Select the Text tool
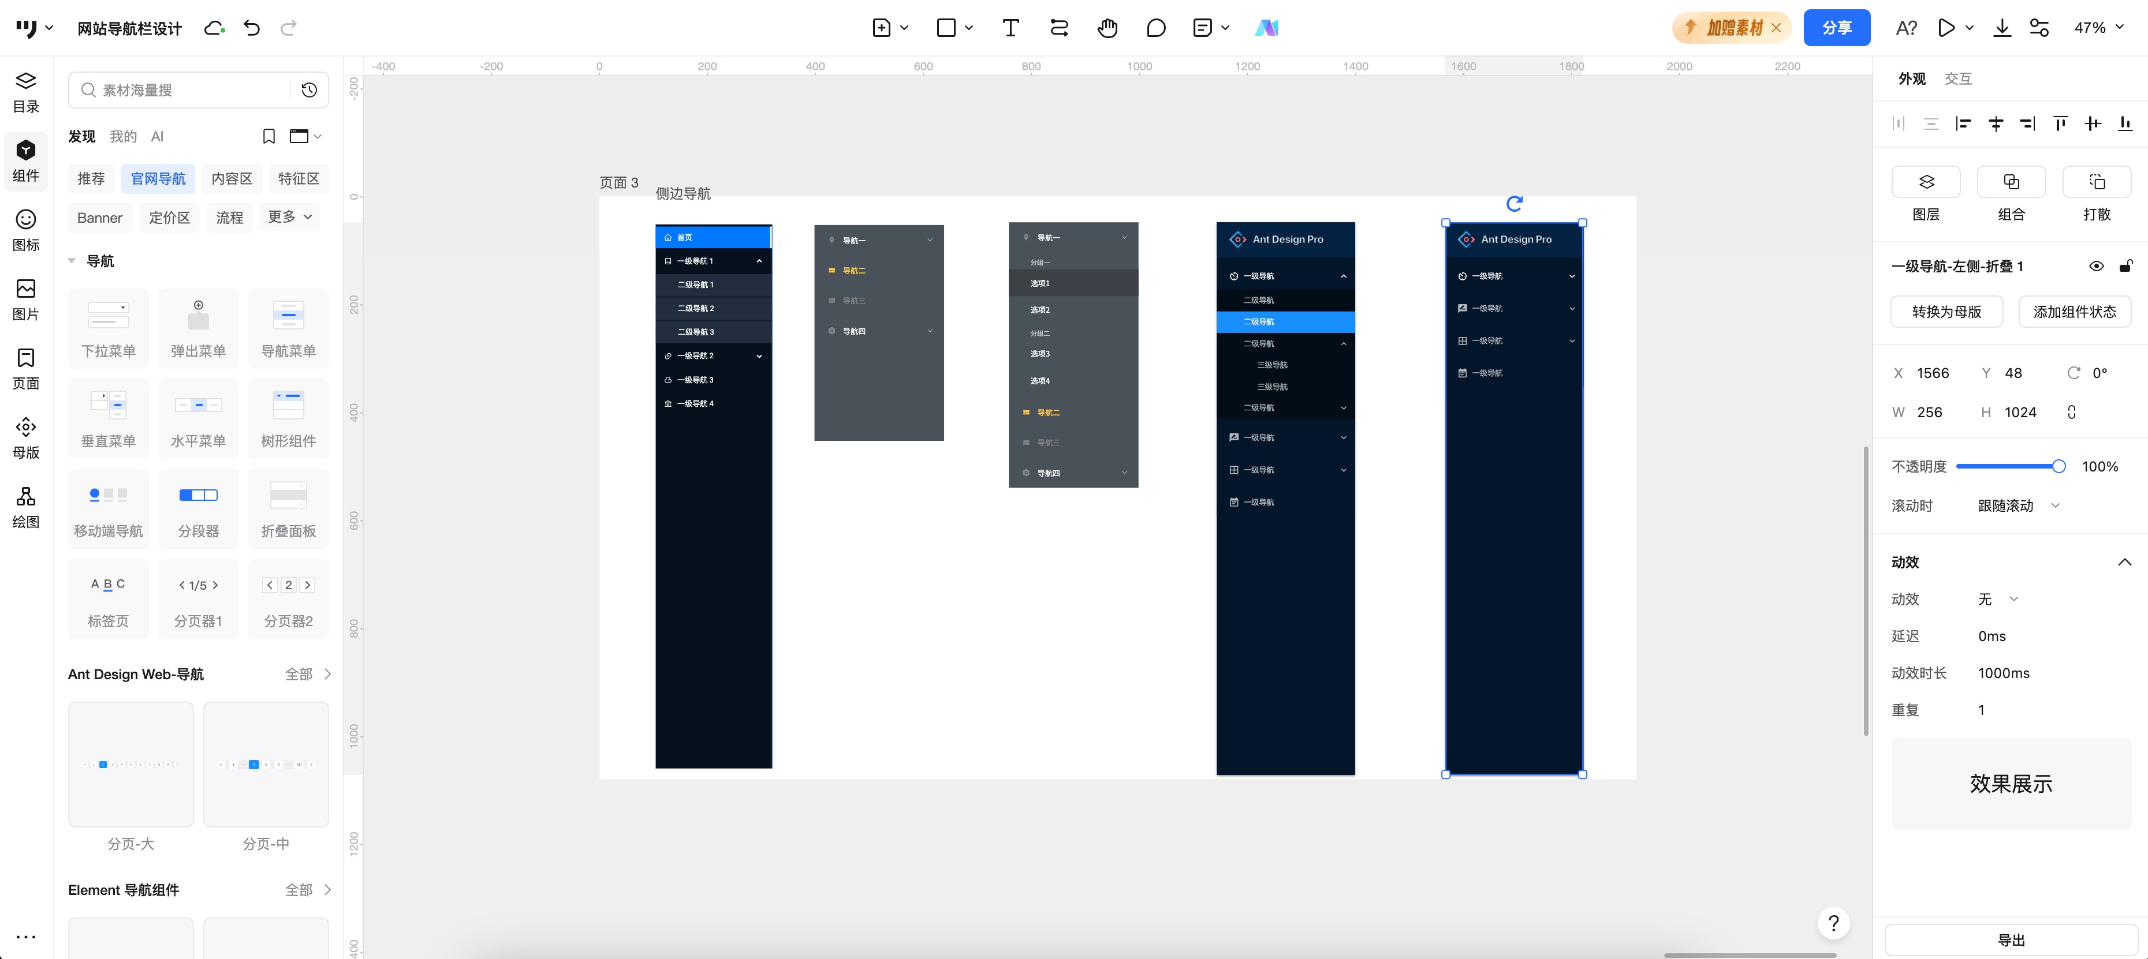 1010,28
